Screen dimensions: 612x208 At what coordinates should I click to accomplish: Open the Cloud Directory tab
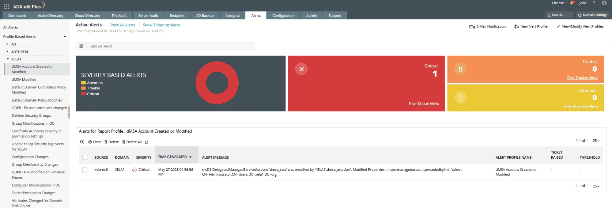(x=87, y=16)
